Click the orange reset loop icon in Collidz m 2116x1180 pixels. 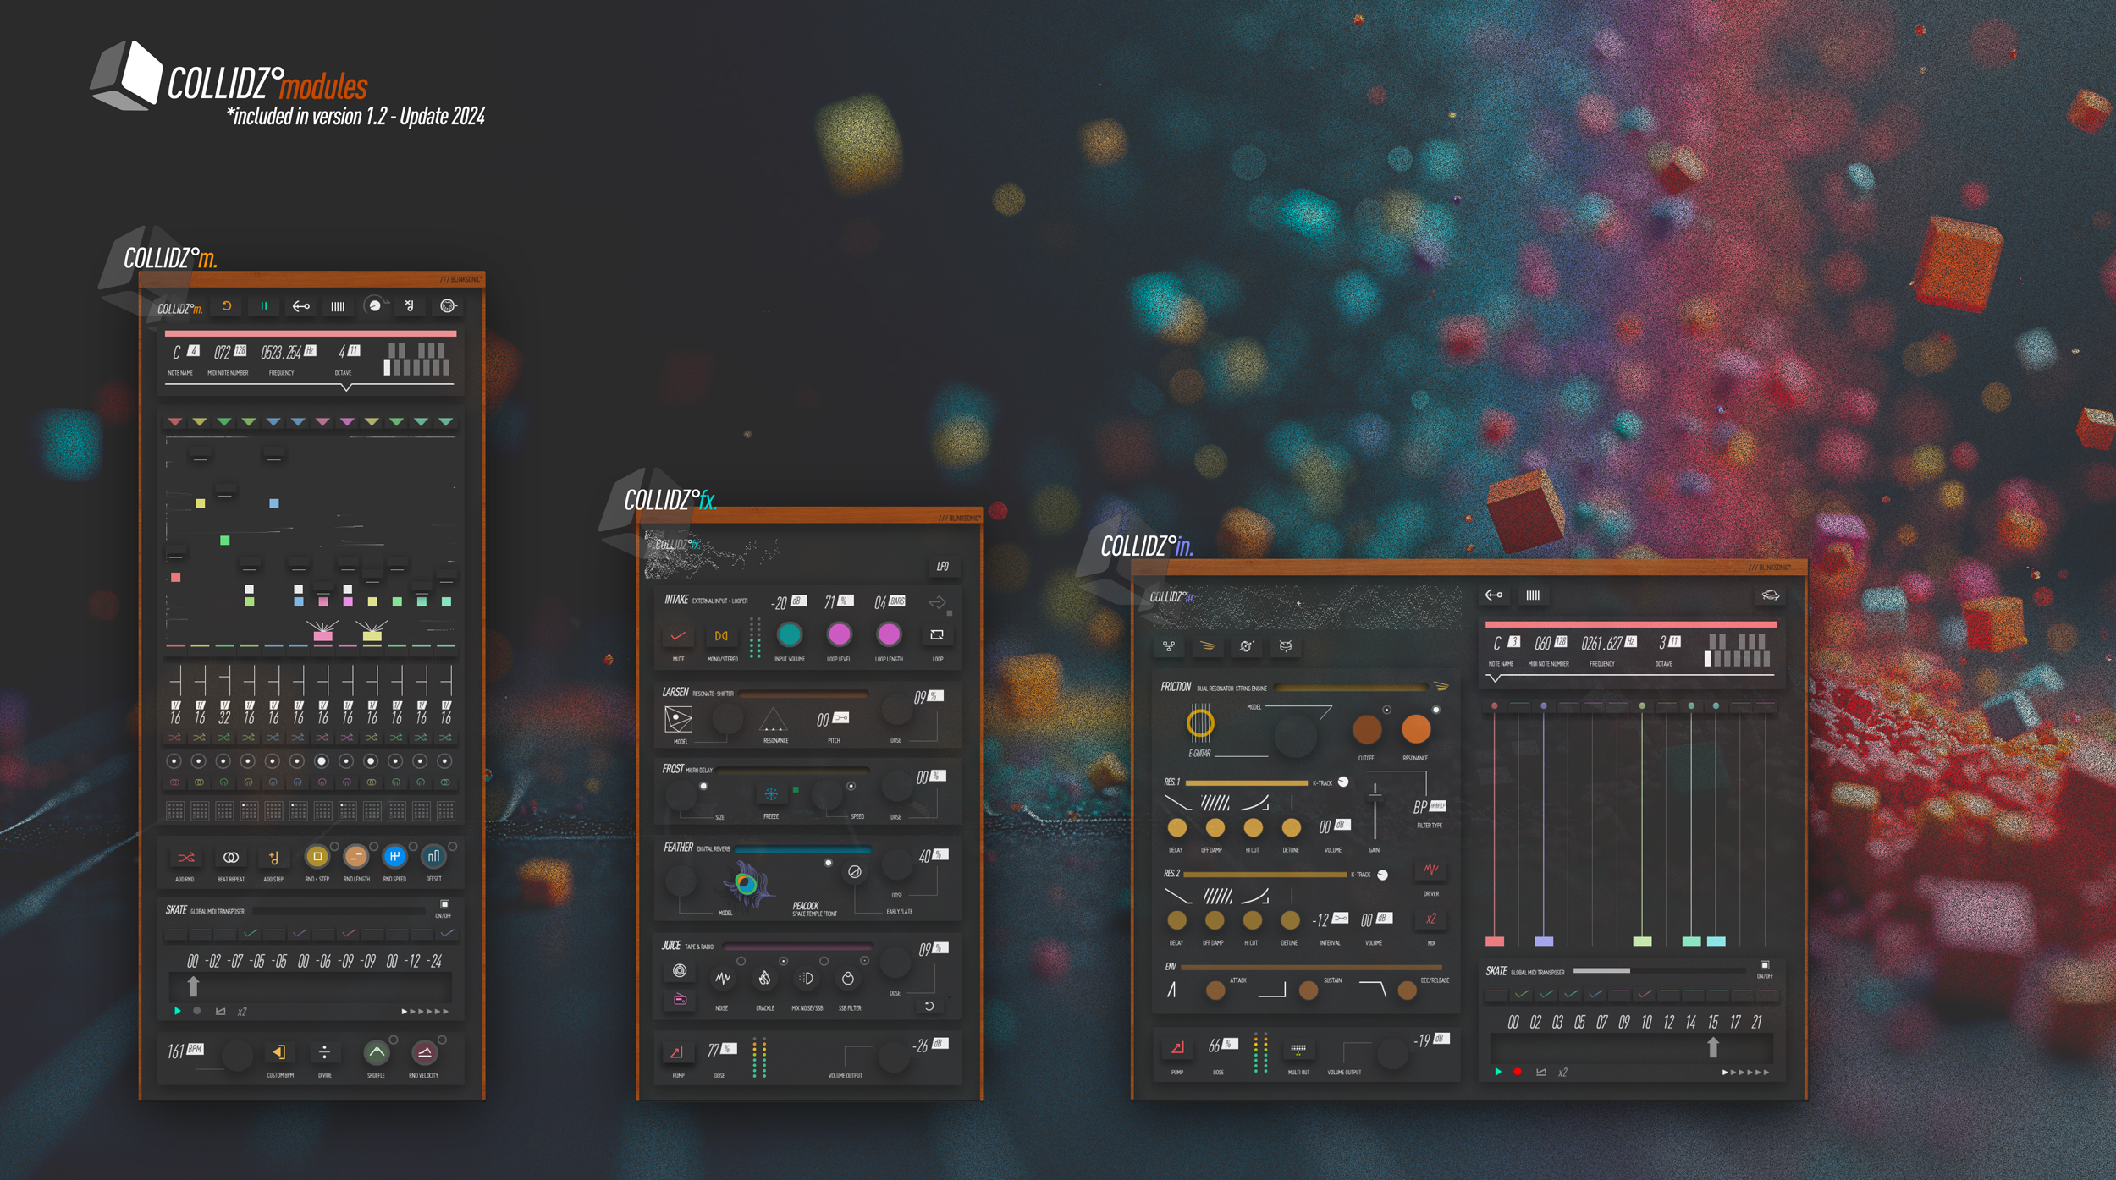point(227,306)
